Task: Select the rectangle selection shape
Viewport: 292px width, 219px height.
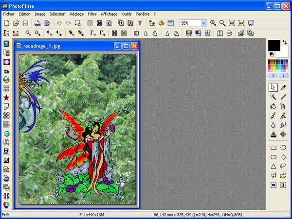Action: click(273, 148)
